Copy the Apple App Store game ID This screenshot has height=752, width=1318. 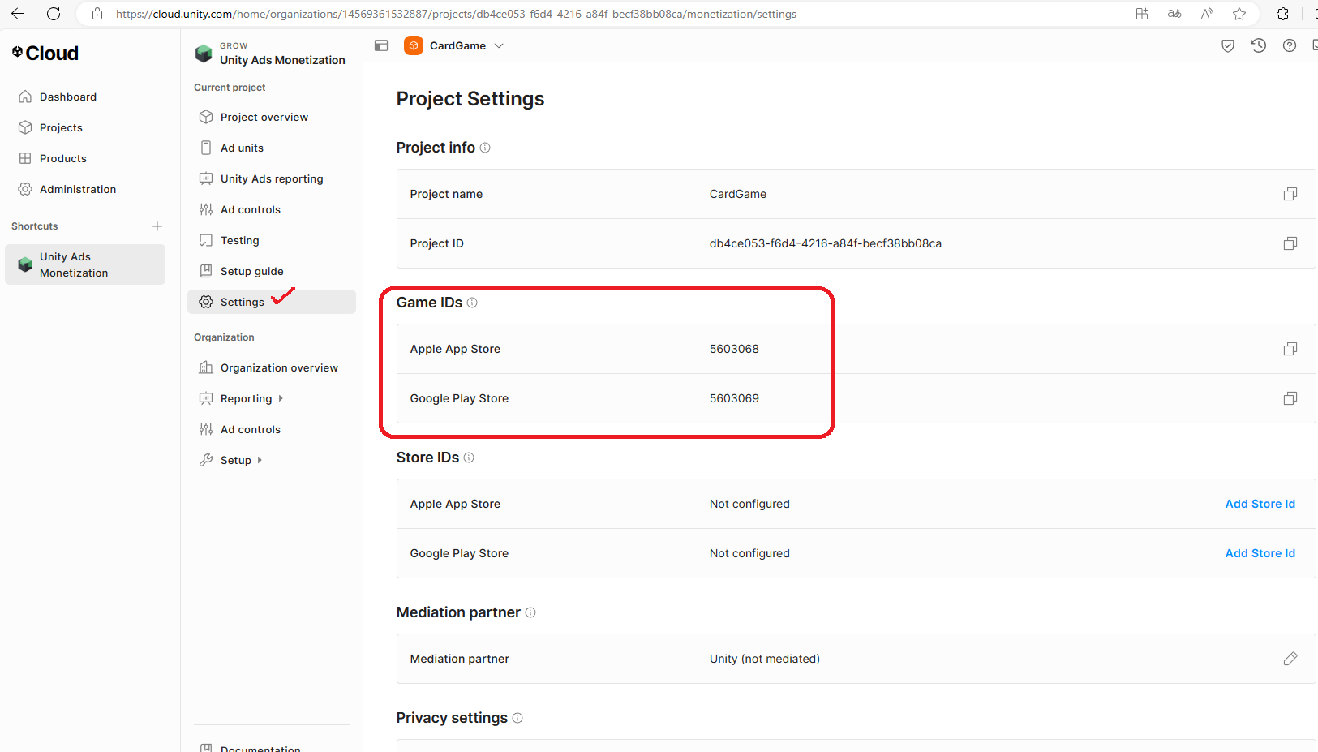1290,349
